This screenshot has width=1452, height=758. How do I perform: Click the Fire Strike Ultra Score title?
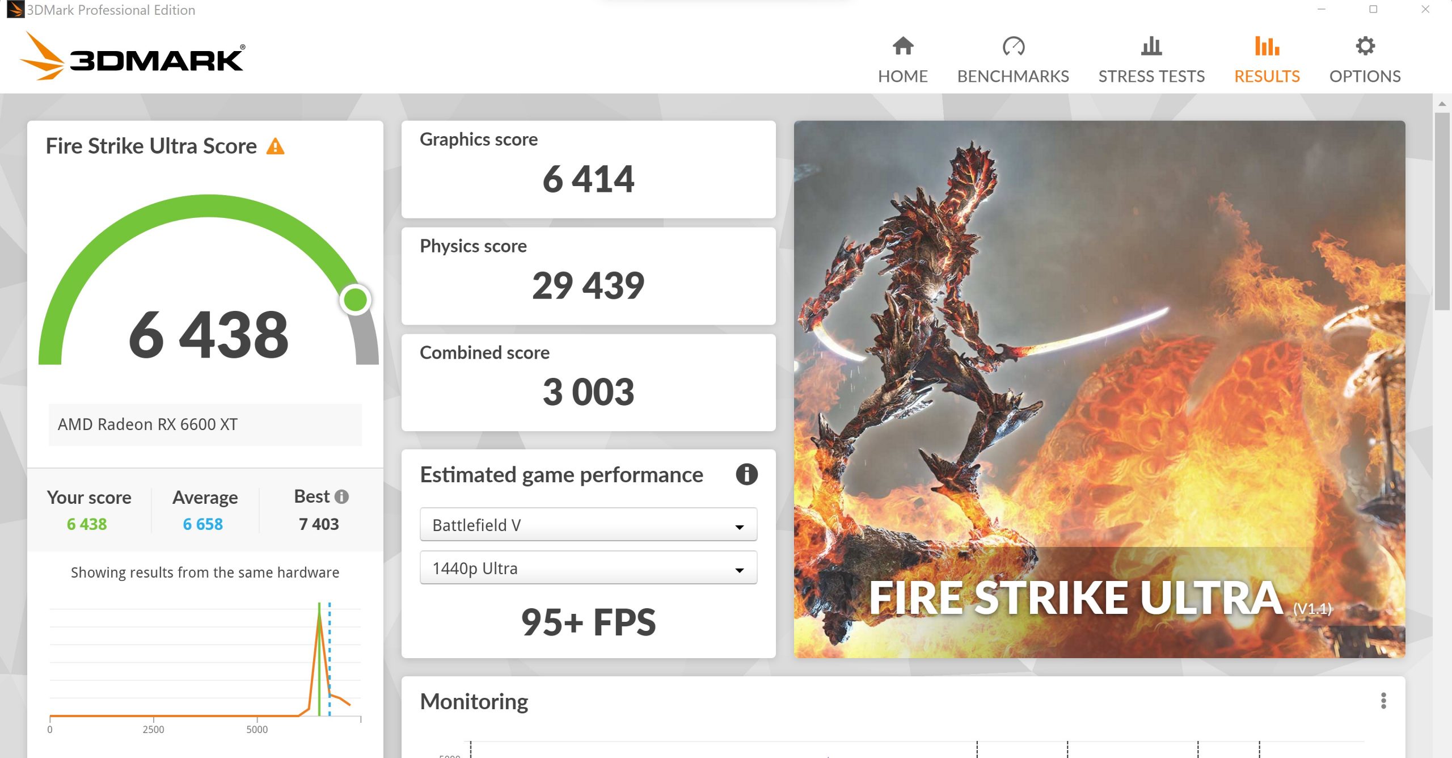151,146
